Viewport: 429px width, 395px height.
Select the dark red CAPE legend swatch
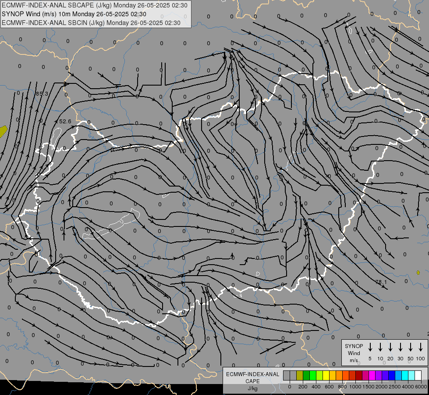tap(359, 375)
